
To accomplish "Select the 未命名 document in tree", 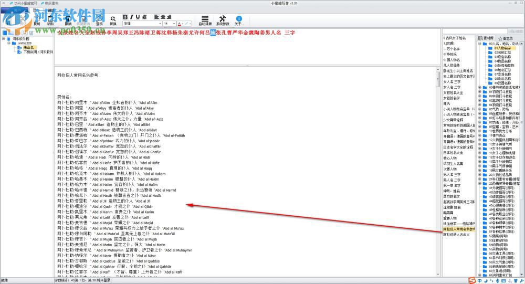I will point(28,48).
